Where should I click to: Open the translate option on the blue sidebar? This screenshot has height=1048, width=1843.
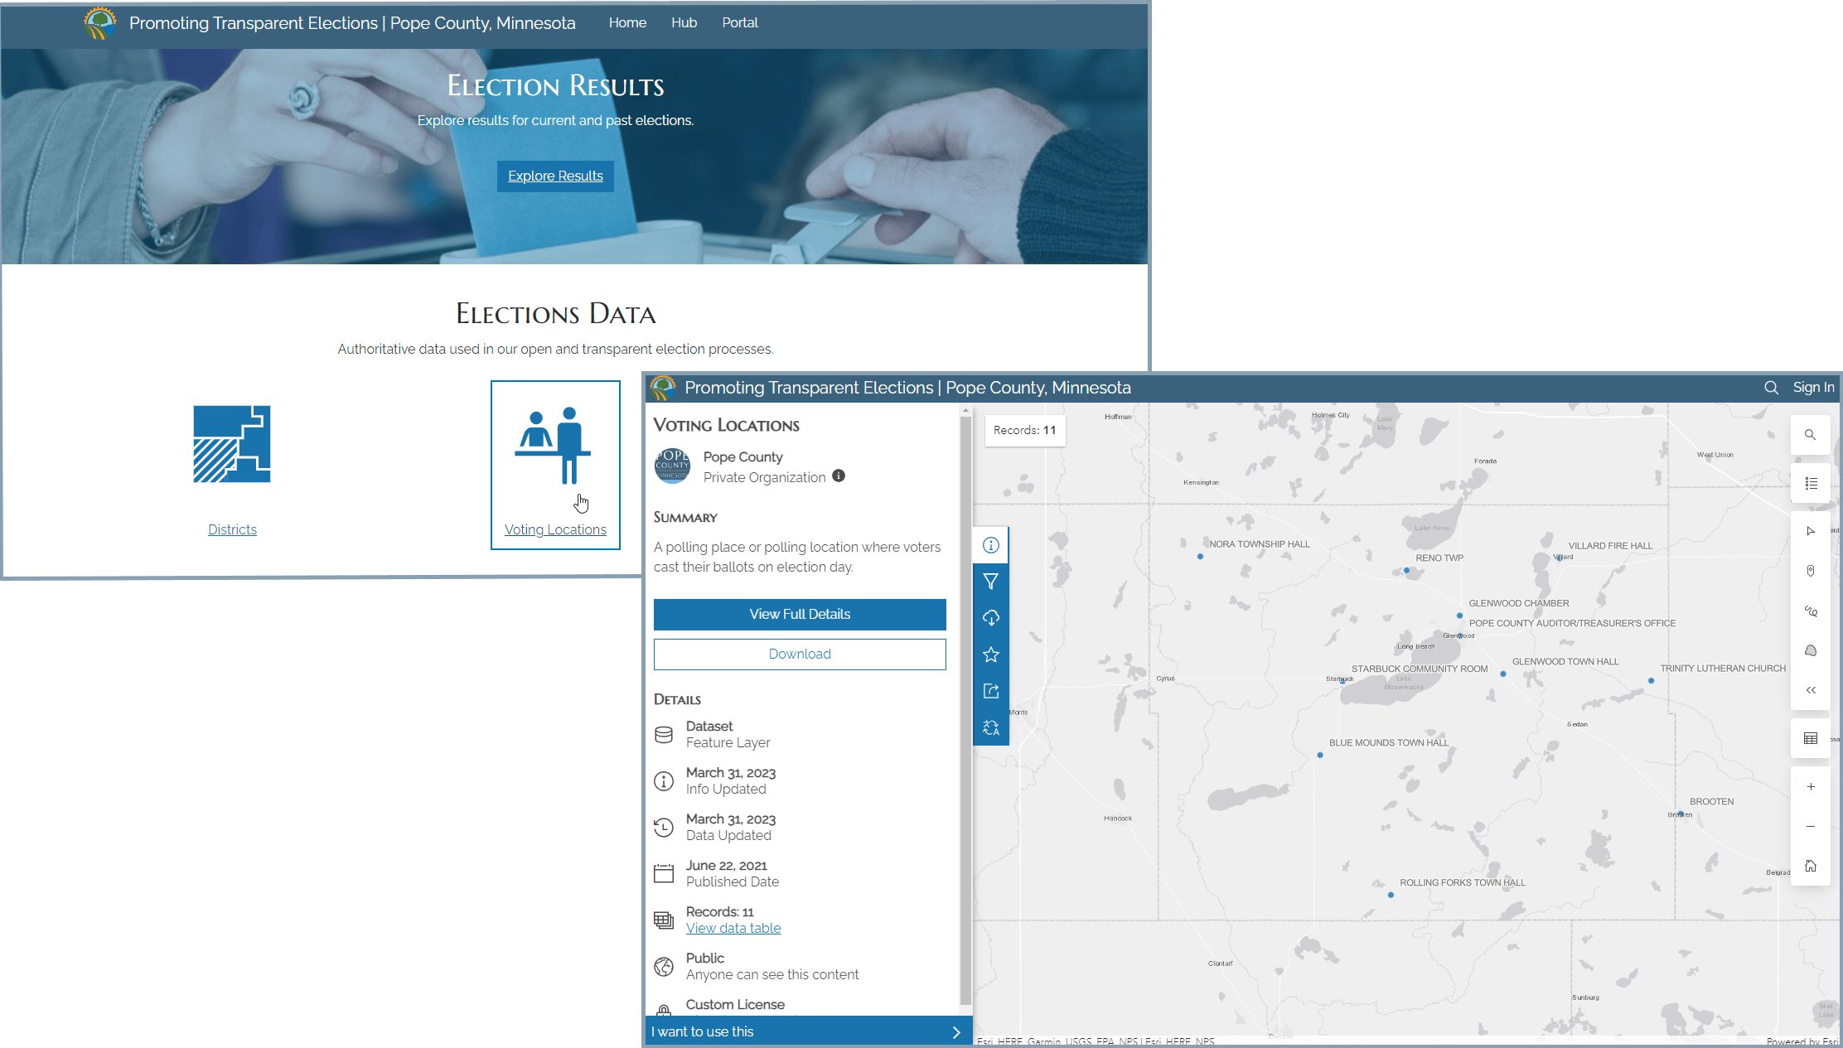coord(991,727)
